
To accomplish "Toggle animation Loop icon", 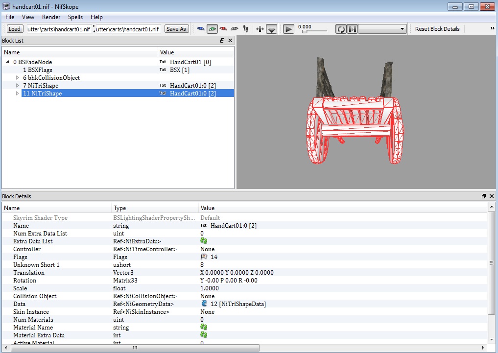I will point(341,29).
